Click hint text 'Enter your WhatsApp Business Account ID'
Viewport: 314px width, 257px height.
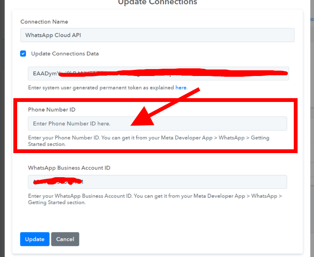(x=79, y=196)
